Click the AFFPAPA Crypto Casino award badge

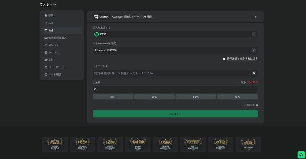tap(248, 144)
